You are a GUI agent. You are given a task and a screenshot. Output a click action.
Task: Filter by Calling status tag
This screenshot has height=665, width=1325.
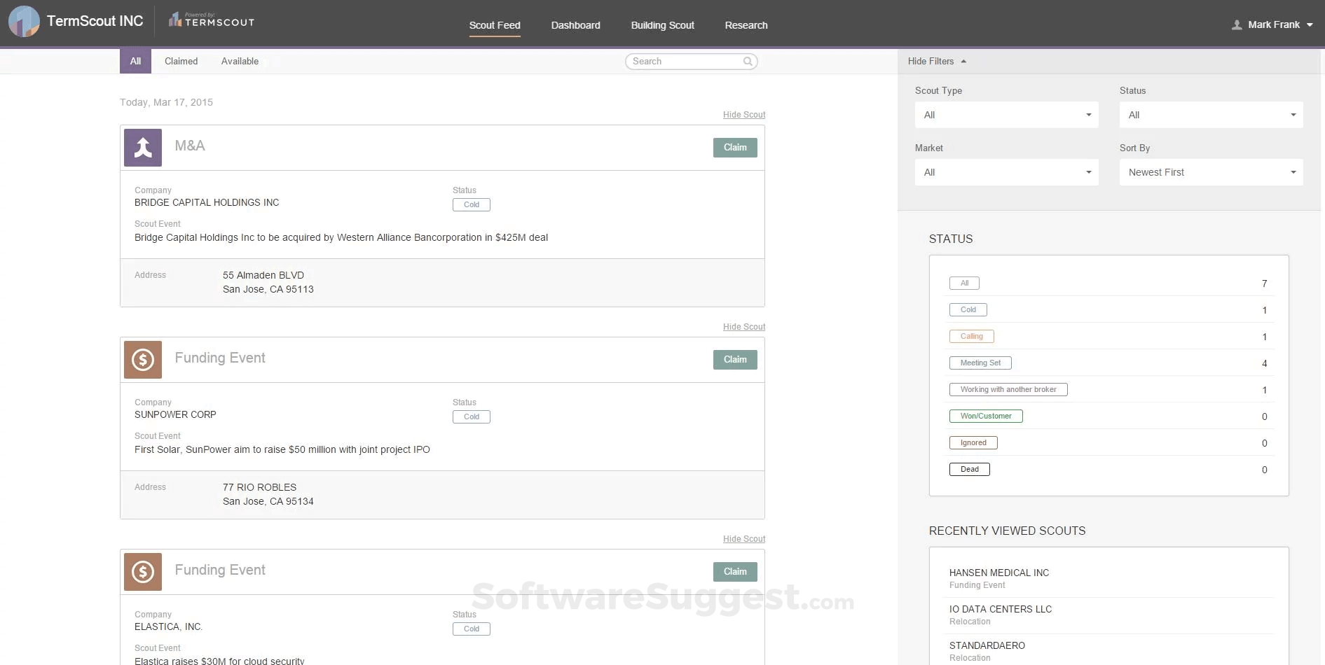[x=971, y=337]
